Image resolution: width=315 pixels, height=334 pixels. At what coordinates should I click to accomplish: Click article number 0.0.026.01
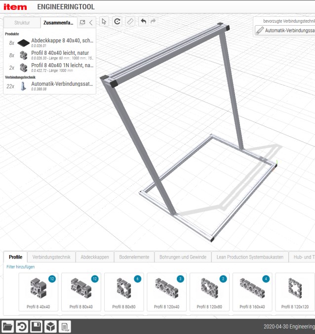pos(39,45)
